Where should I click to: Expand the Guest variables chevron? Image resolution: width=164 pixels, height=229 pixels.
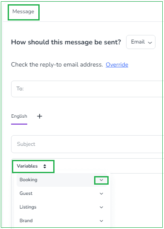(x=101, y=194)
